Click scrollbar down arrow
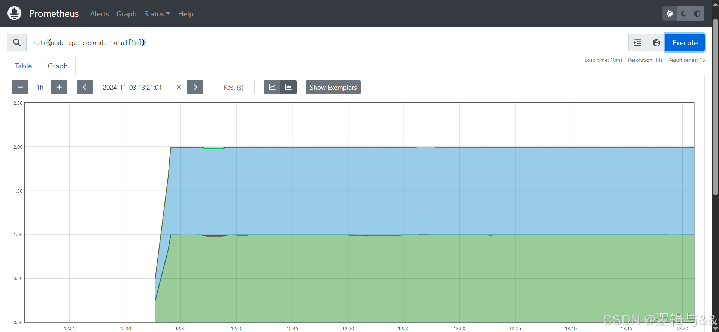This screenshot has width=719, height=332. [715, 329]
